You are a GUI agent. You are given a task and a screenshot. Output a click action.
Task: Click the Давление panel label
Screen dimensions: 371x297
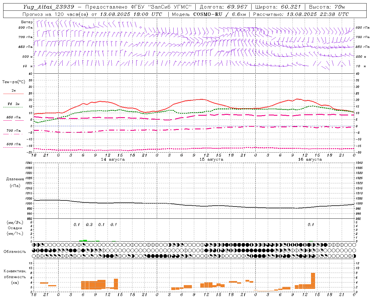coord(15,179)
